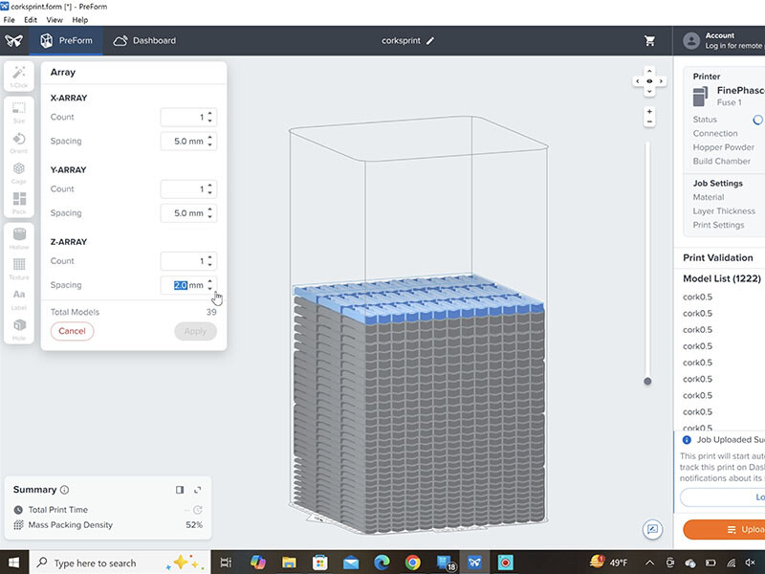This screenshot has width=765, height=574.
Task: Open the Texture tool
Action: 19,268
